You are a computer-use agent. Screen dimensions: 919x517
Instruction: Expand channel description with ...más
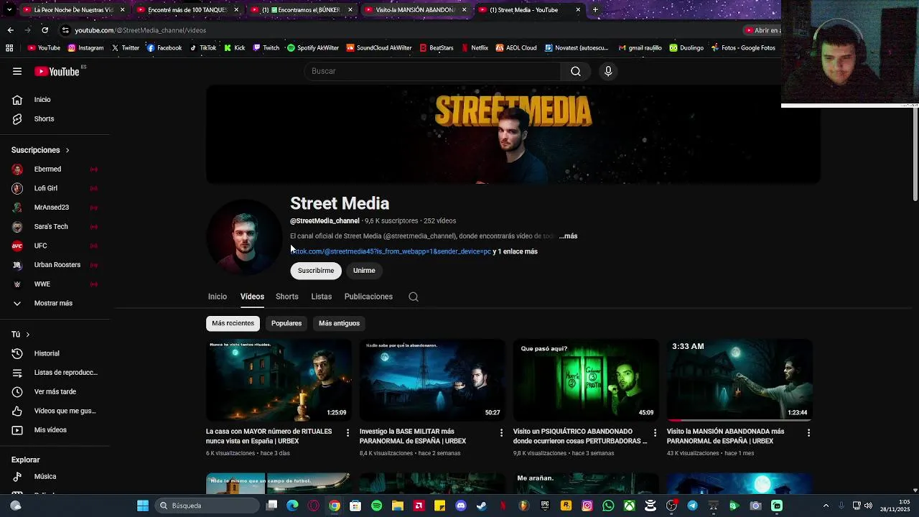[x=568, y=236]
